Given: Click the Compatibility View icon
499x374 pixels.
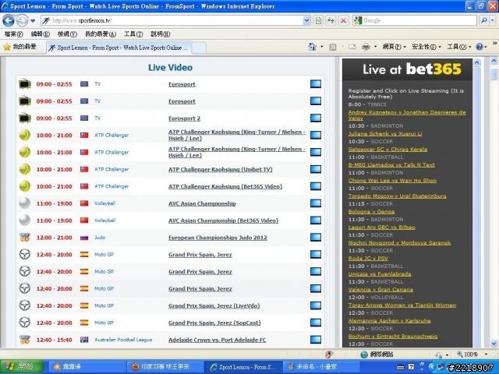Looking at the screenshot, I should pos(318,21).
